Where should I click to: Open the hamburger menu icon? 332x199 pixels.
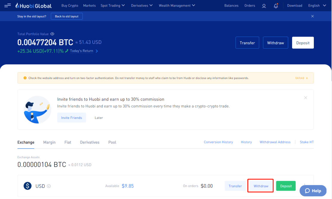(7, 5)
